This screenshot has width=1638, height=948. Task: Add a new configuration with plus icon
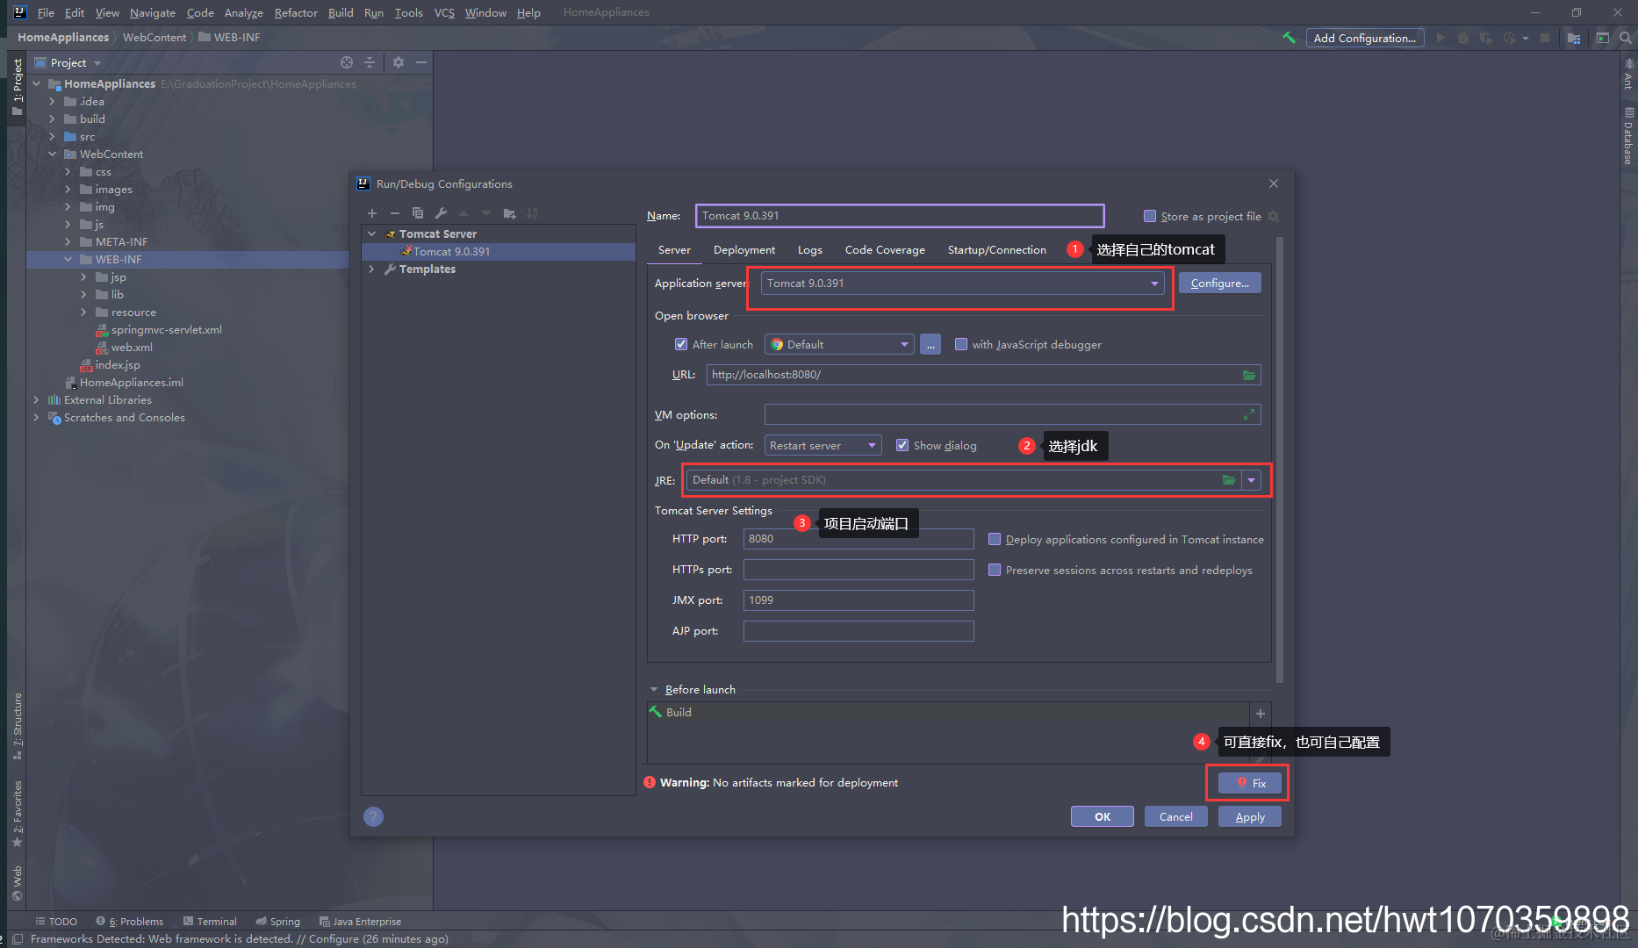point(372,213)
